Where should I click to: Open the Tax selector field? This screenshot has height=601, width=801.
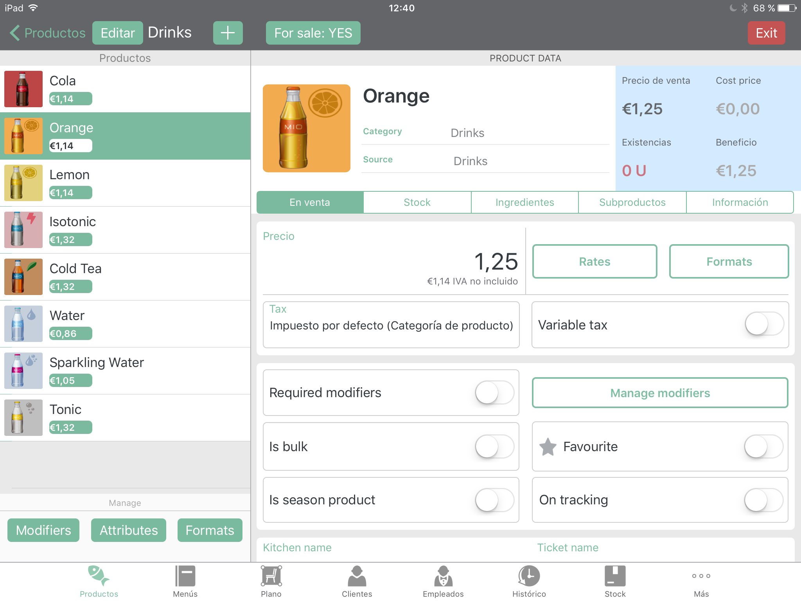click(391, 324)
